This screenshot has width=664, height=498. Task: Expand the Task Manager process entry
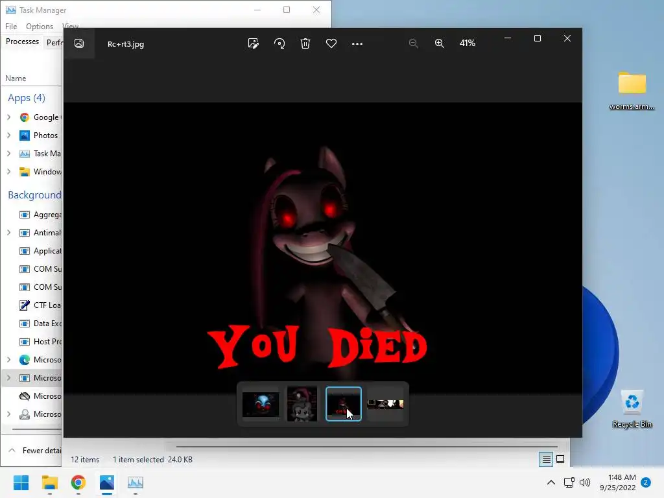click(8, 153)
